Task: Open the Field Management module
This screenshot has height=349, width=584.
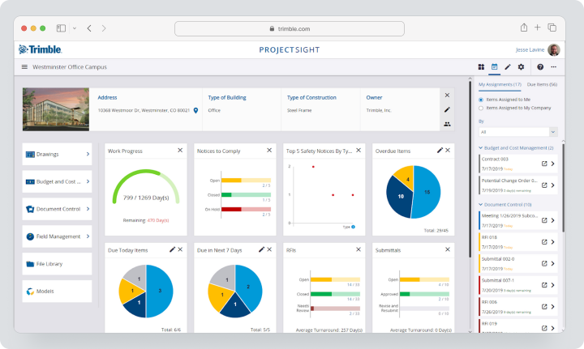Action: 57,236
